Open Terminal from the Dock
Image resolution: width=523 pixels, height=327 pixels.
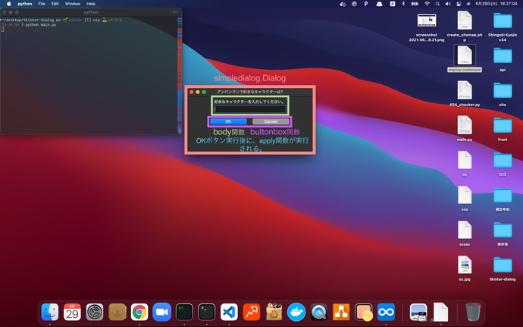point(207,312)
